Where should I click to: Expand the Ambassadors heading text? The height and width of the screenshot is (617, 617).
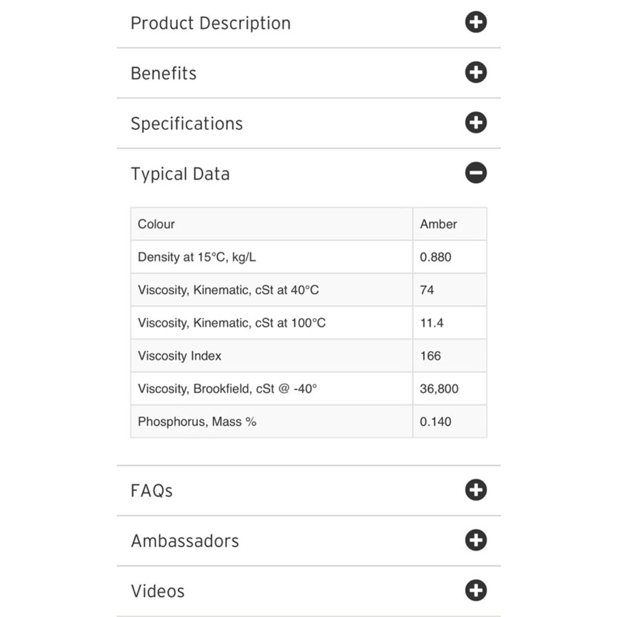[x=185, y=541]
